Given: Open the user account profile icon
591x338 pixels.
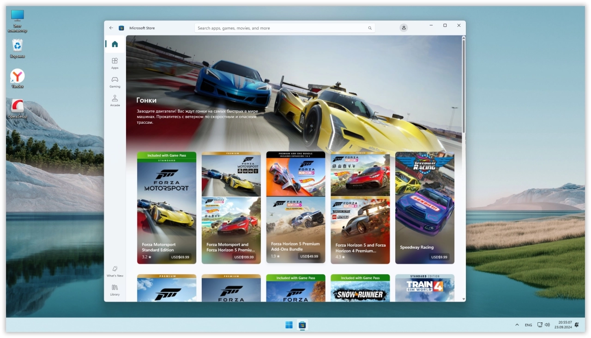Looking at the screenshot, I should [404, 28].
